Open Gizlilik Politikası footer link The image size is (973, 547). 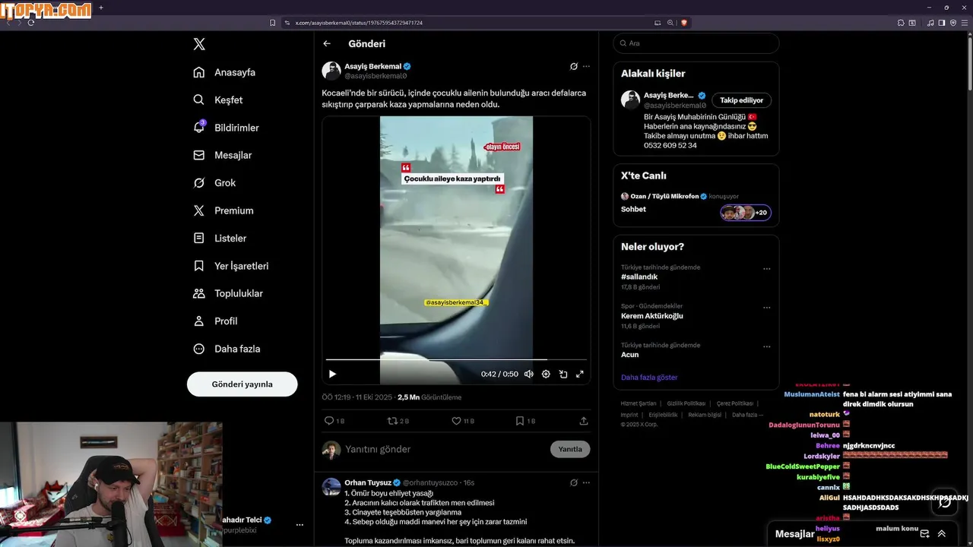pos(686,403)
